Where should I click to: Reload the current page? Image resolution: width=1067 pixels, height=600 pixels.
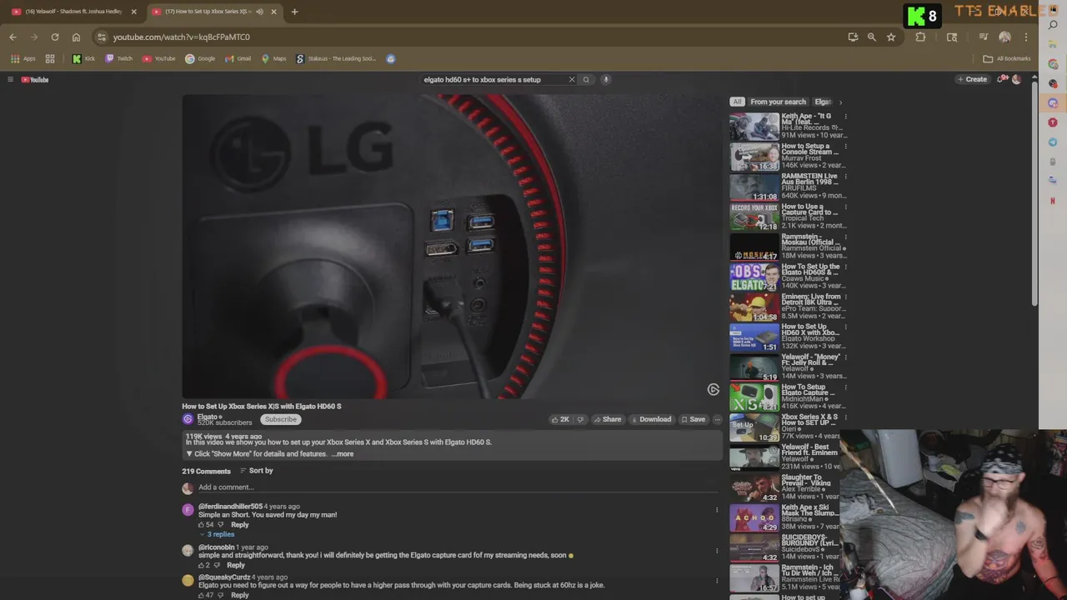55,37
